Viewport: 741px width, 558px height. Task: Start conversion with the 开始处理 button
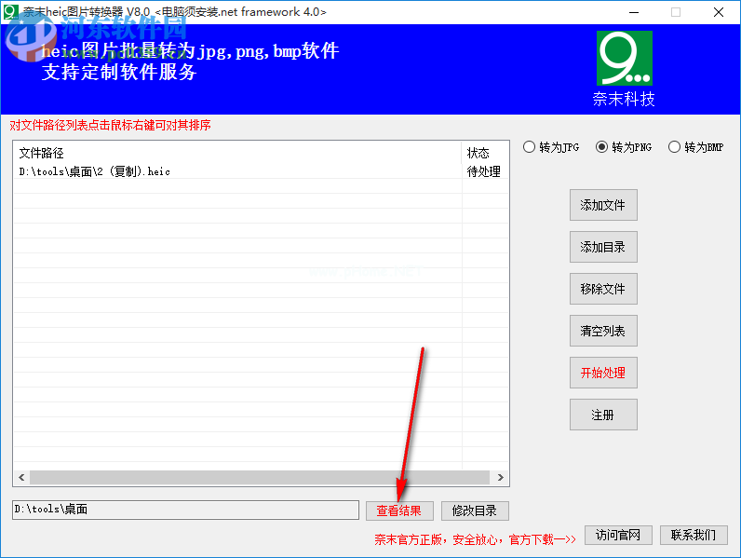[603, 373]
